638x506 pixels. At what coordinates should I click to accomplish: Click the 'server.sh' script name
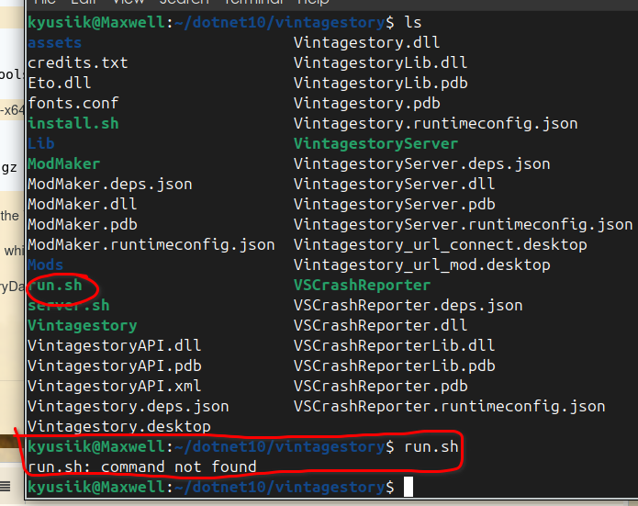pos(69,305)
